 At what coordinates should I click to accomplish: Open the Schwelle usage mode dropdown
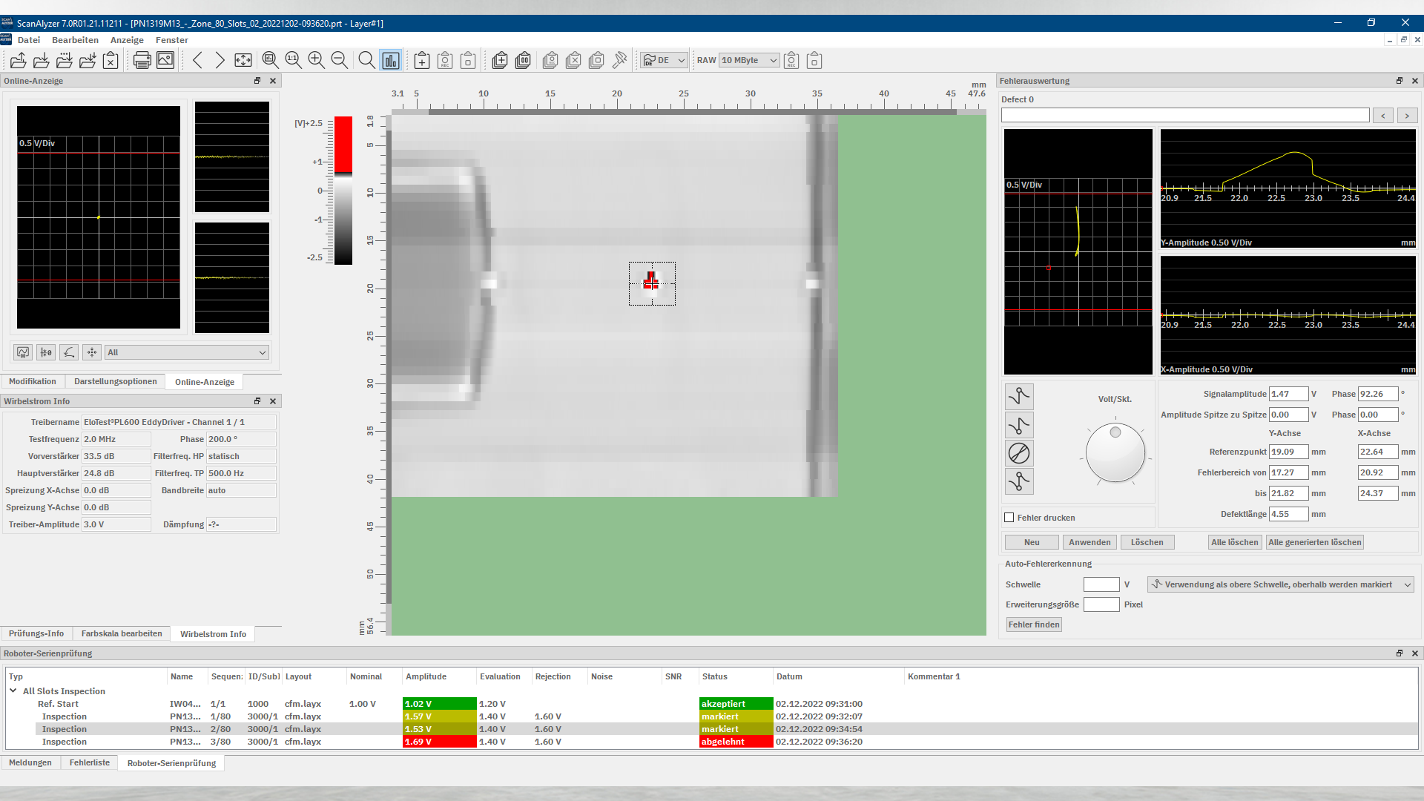click(1281, 584)
